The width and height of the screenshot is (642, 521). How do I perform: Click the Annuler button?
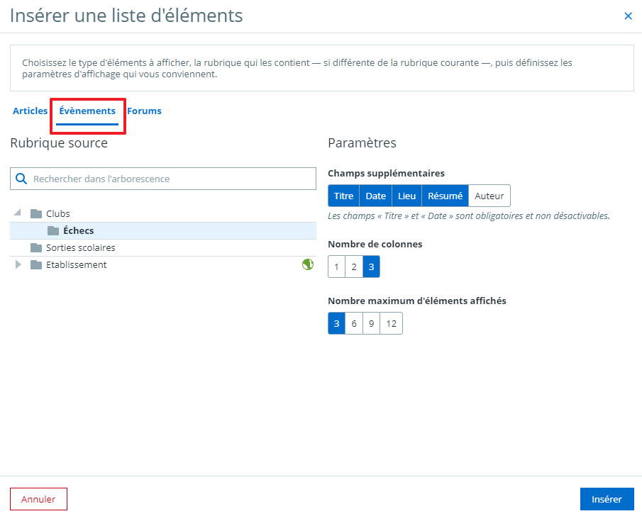pyautogui.click(x=38, y=499)
